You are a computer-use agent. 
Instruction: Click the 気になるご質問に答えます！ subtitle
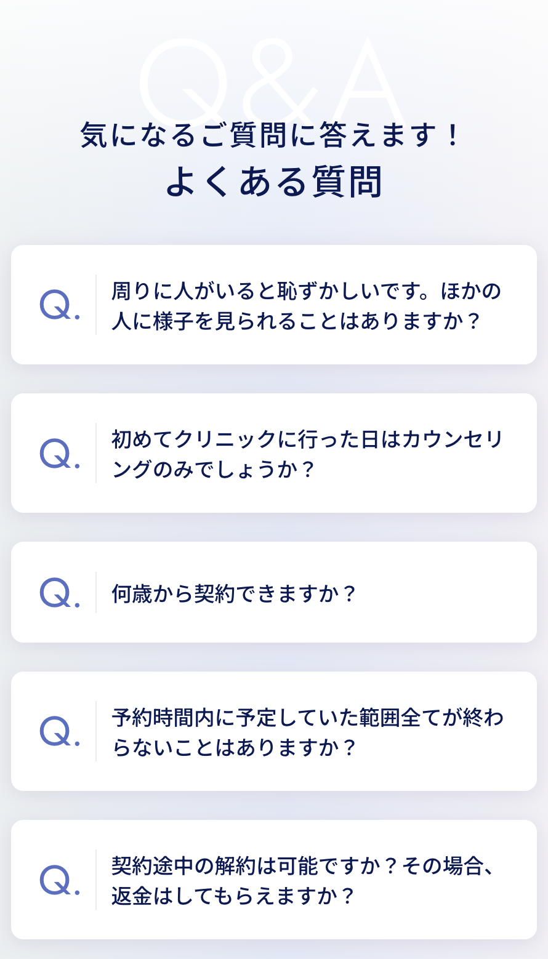pos(271,135)
